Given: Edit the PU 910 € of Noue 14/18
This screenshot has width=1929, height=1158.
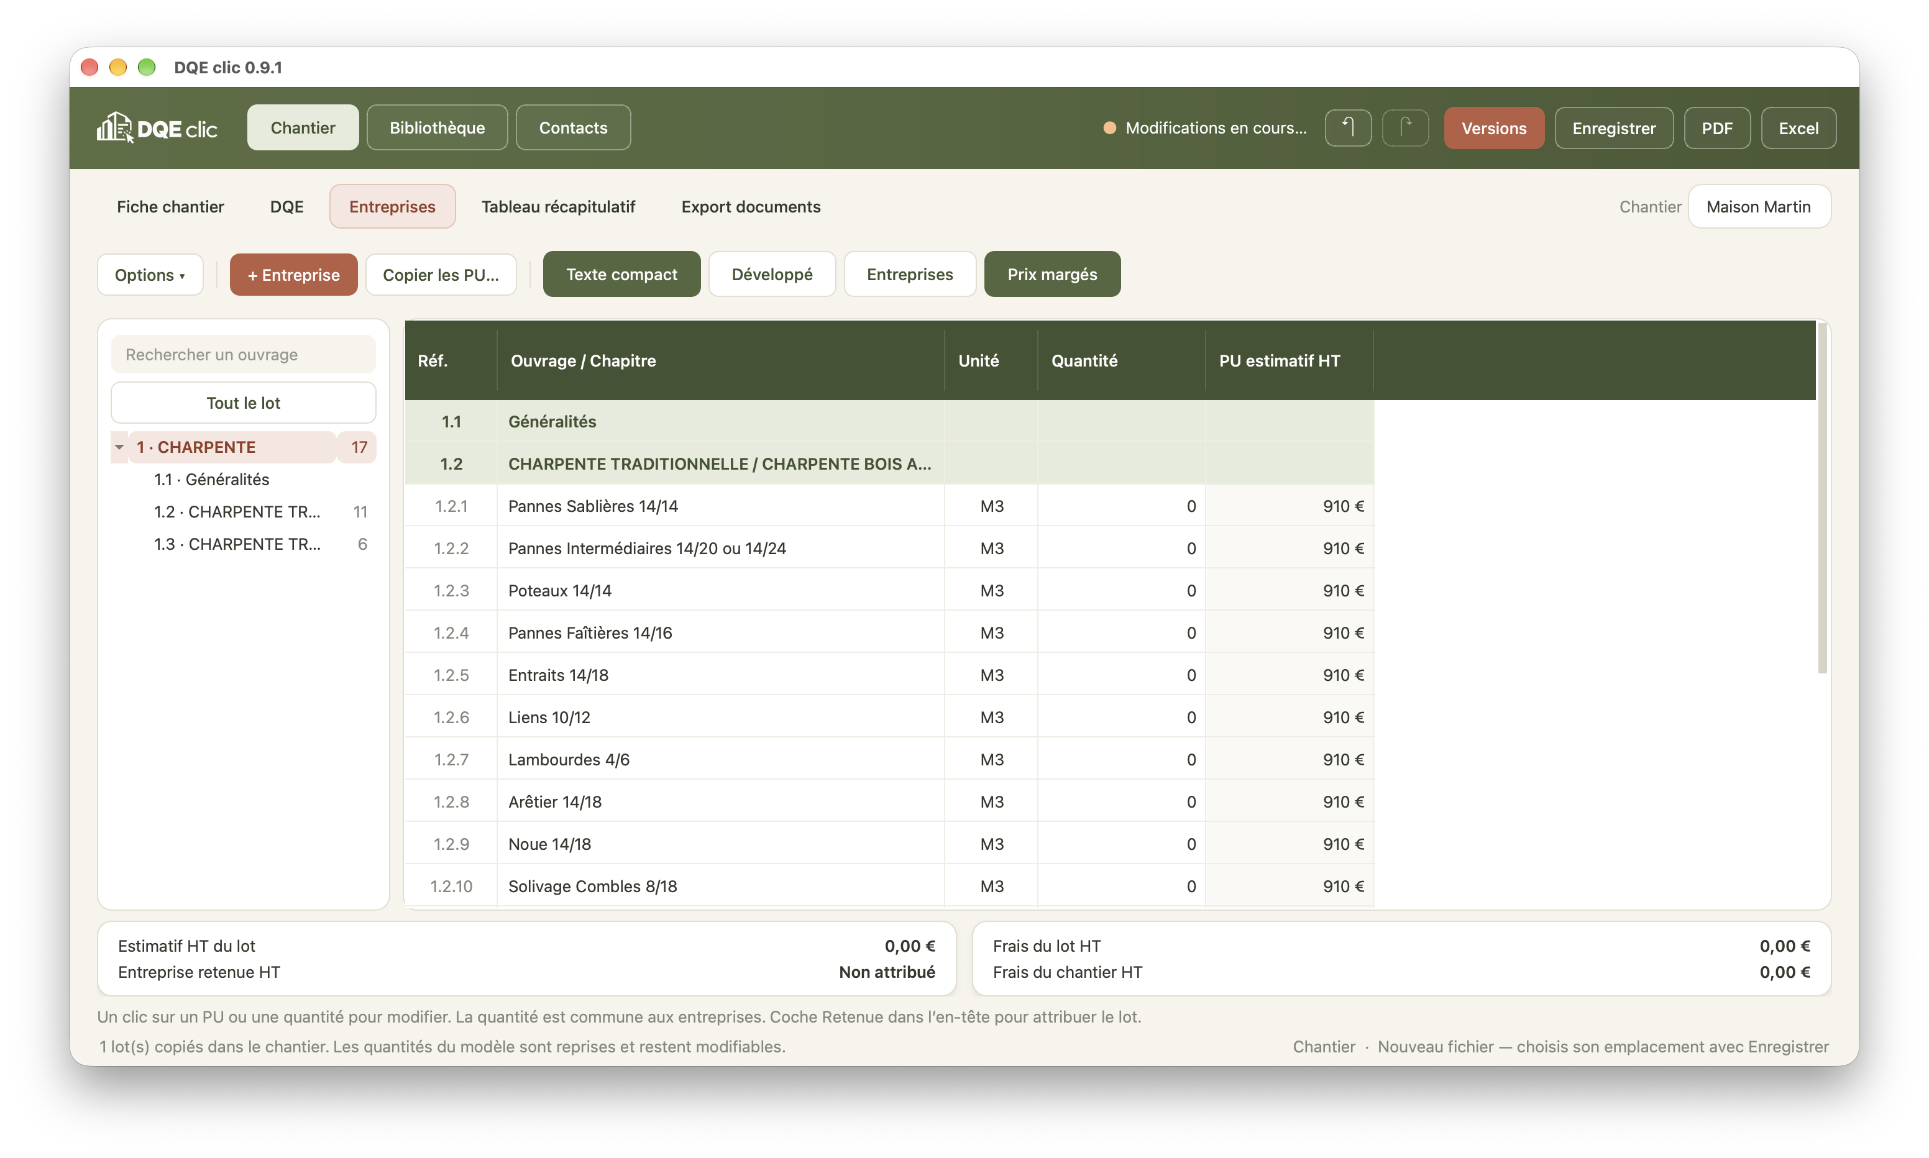Looking at the screenshot, I should click(x=1288, y=844).
